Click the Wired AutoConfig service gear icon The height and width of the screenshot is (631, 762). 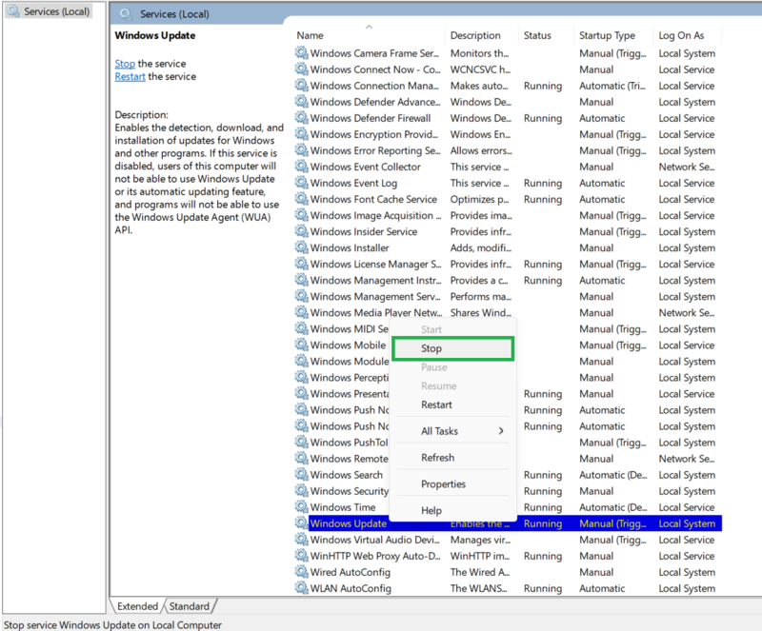pyautogui.click(x=302, y=572)
